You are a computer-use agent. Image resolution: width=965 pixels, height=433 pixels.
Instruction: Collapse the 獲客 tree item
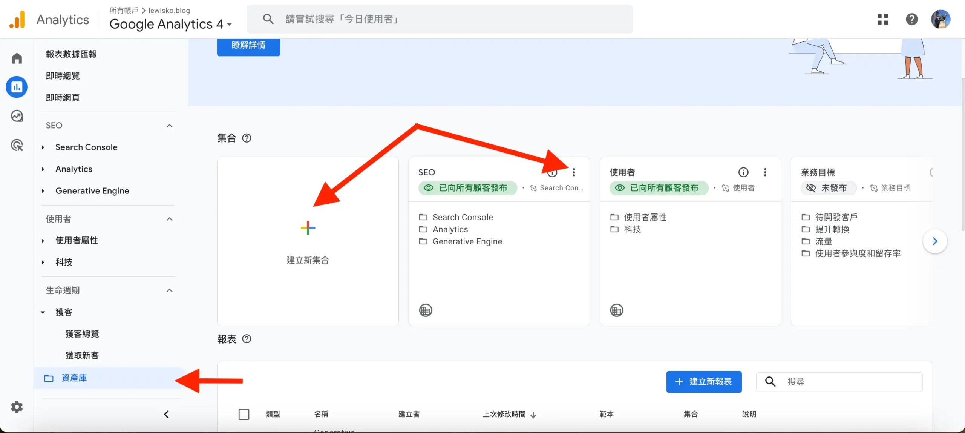43,312
